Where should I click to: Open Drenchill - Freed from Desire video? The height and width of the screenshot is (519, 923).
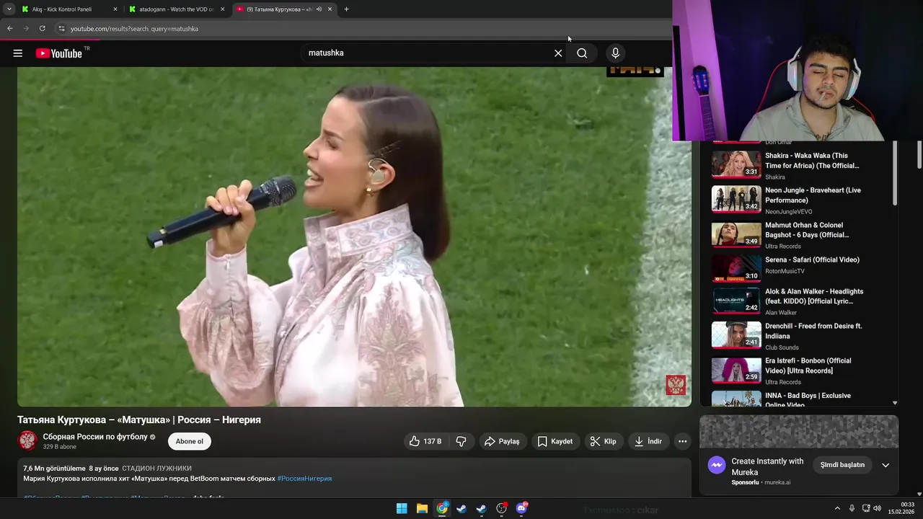point(813,331)
